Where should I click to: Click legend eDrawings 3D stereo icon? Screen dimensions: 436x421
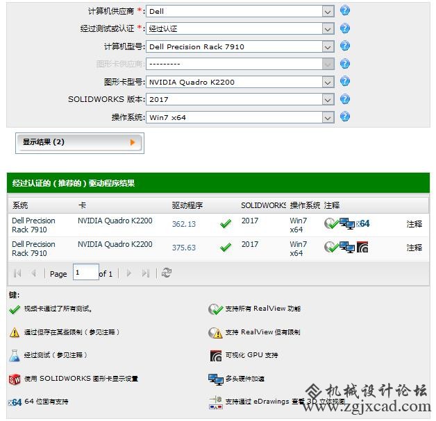(x=215, y=403)
